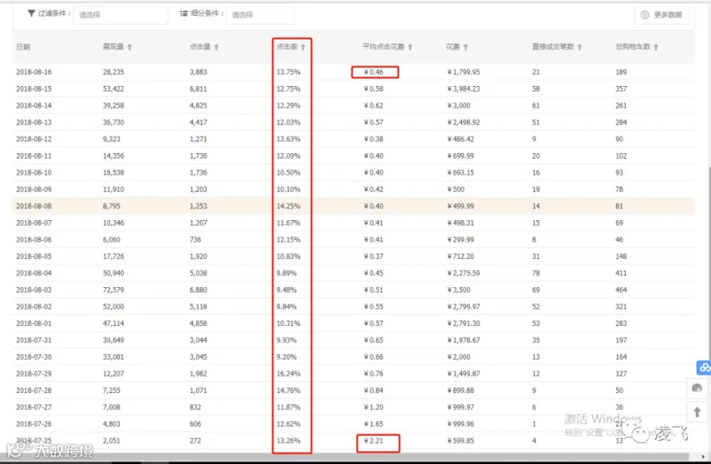
Task: Sort the 花费 column using its arrow
Action: tap(465, 47)
